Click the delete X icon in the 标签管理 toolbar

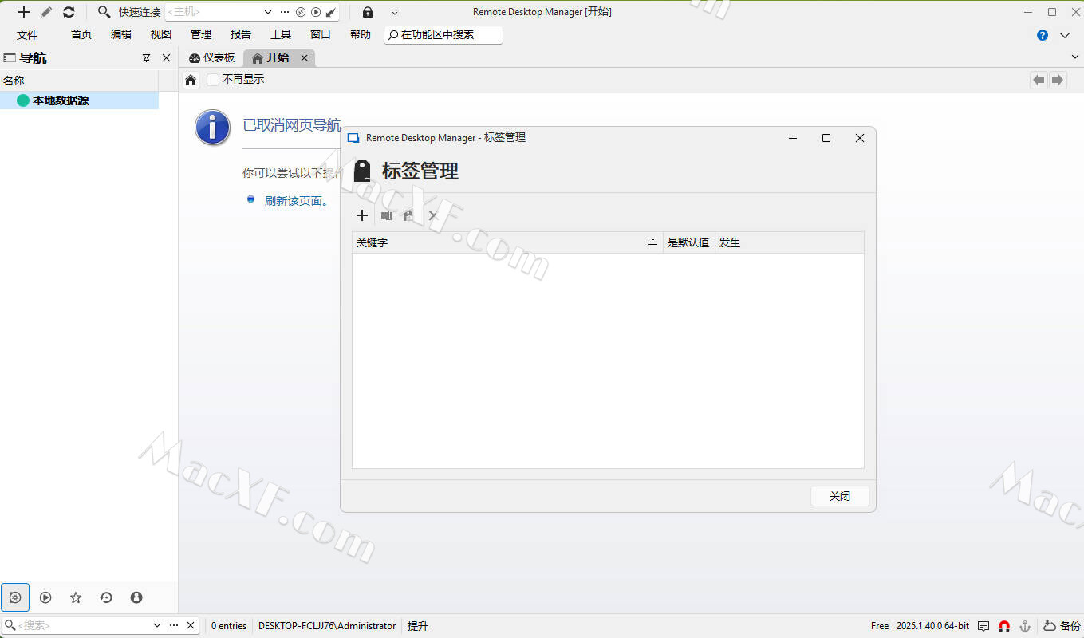click(x=433, y=215)
